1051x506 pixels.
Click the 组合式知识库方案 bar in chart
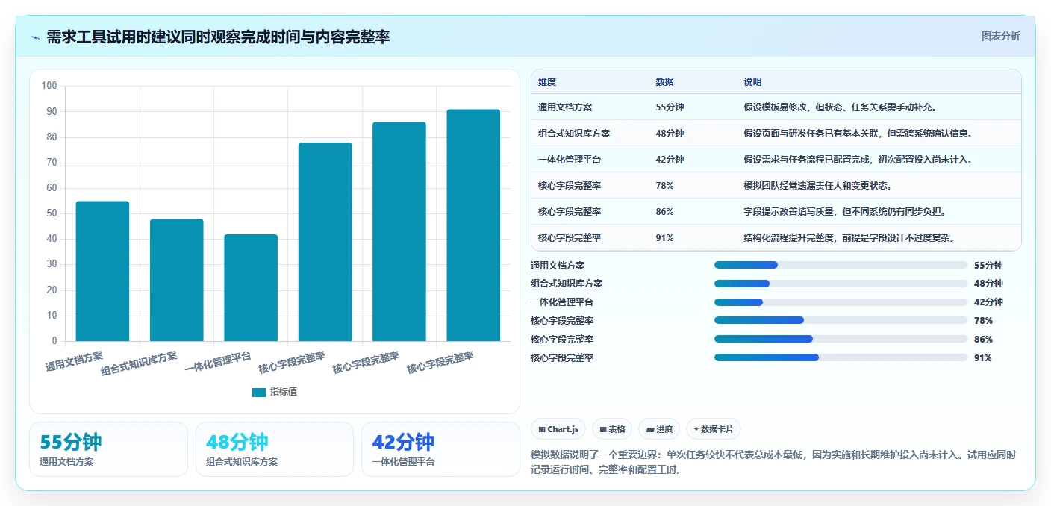coord(177,280)
